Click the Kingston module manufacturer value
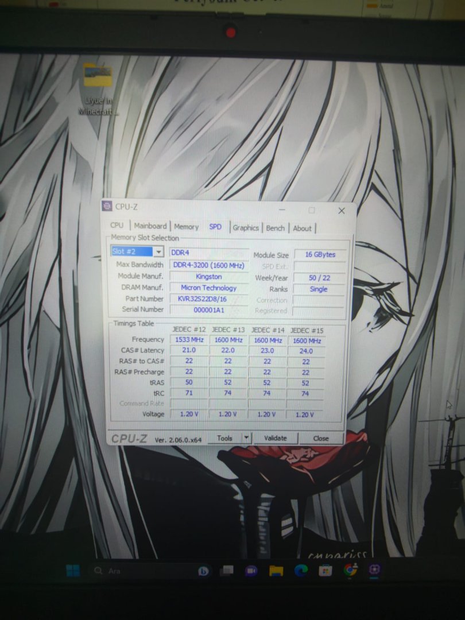 click(208, 277)
